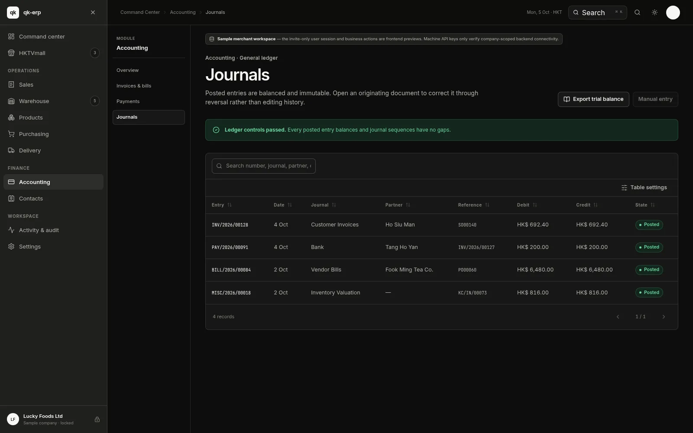Image resolution: width=693 pixels, height=433 pixels.
Task: Click the LF company avatar
Action: (x=13, y=419)
